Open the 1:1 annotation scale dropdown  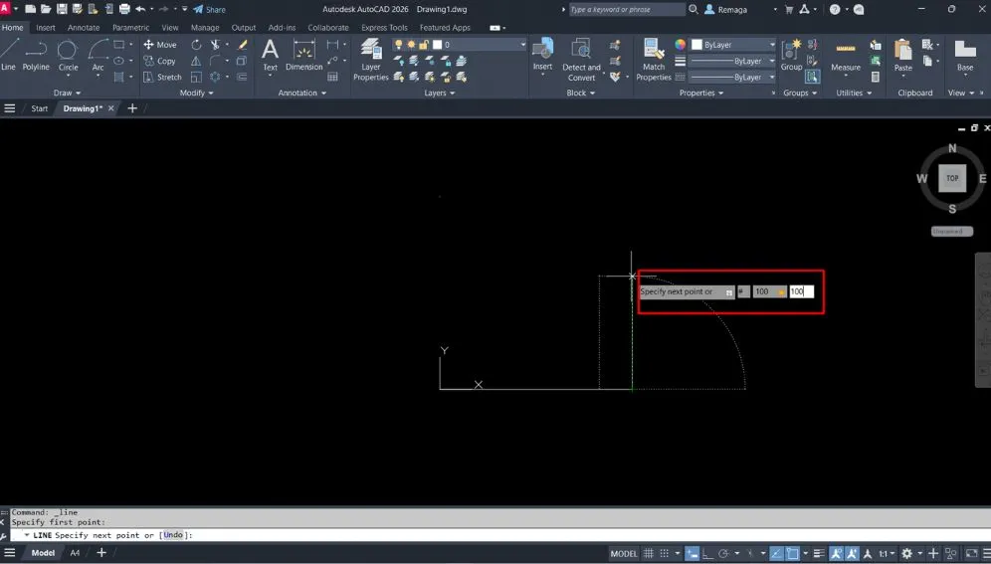coord(887,554)
